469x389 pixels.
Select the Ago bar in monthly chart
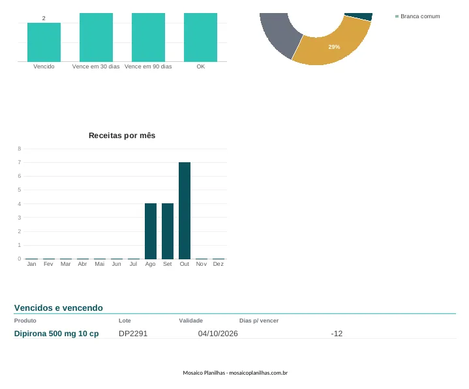[x=151, y=231]
